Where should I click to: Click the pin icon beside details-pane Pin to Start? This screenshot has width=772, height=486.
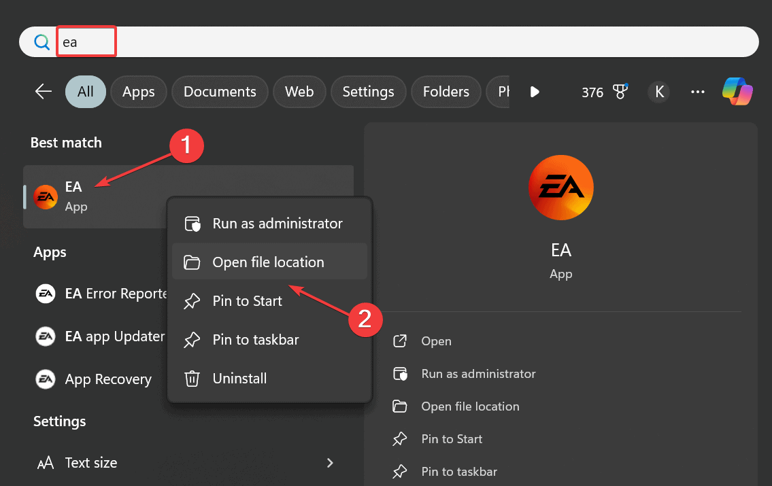(400, 439)
